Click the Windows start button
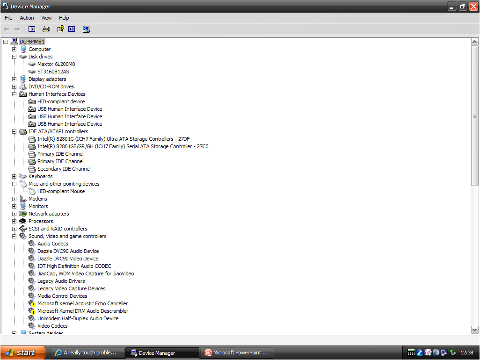The width and height of the screenshot is (480, 360). [x=23, y=353]
